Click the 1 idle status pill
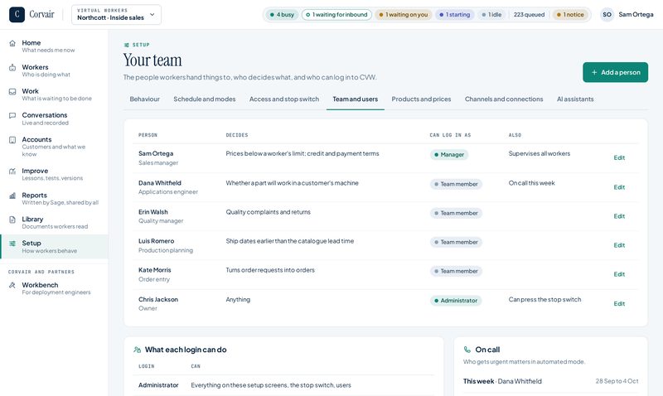The width and height of the screenshot is (663, 396). click(x=491, y=14)
